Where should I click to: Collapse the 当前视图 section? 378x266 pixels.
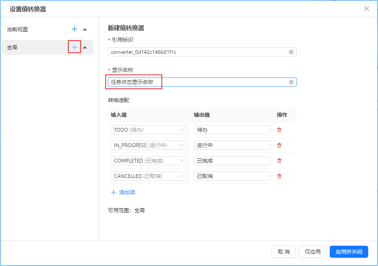pos(85,30)
